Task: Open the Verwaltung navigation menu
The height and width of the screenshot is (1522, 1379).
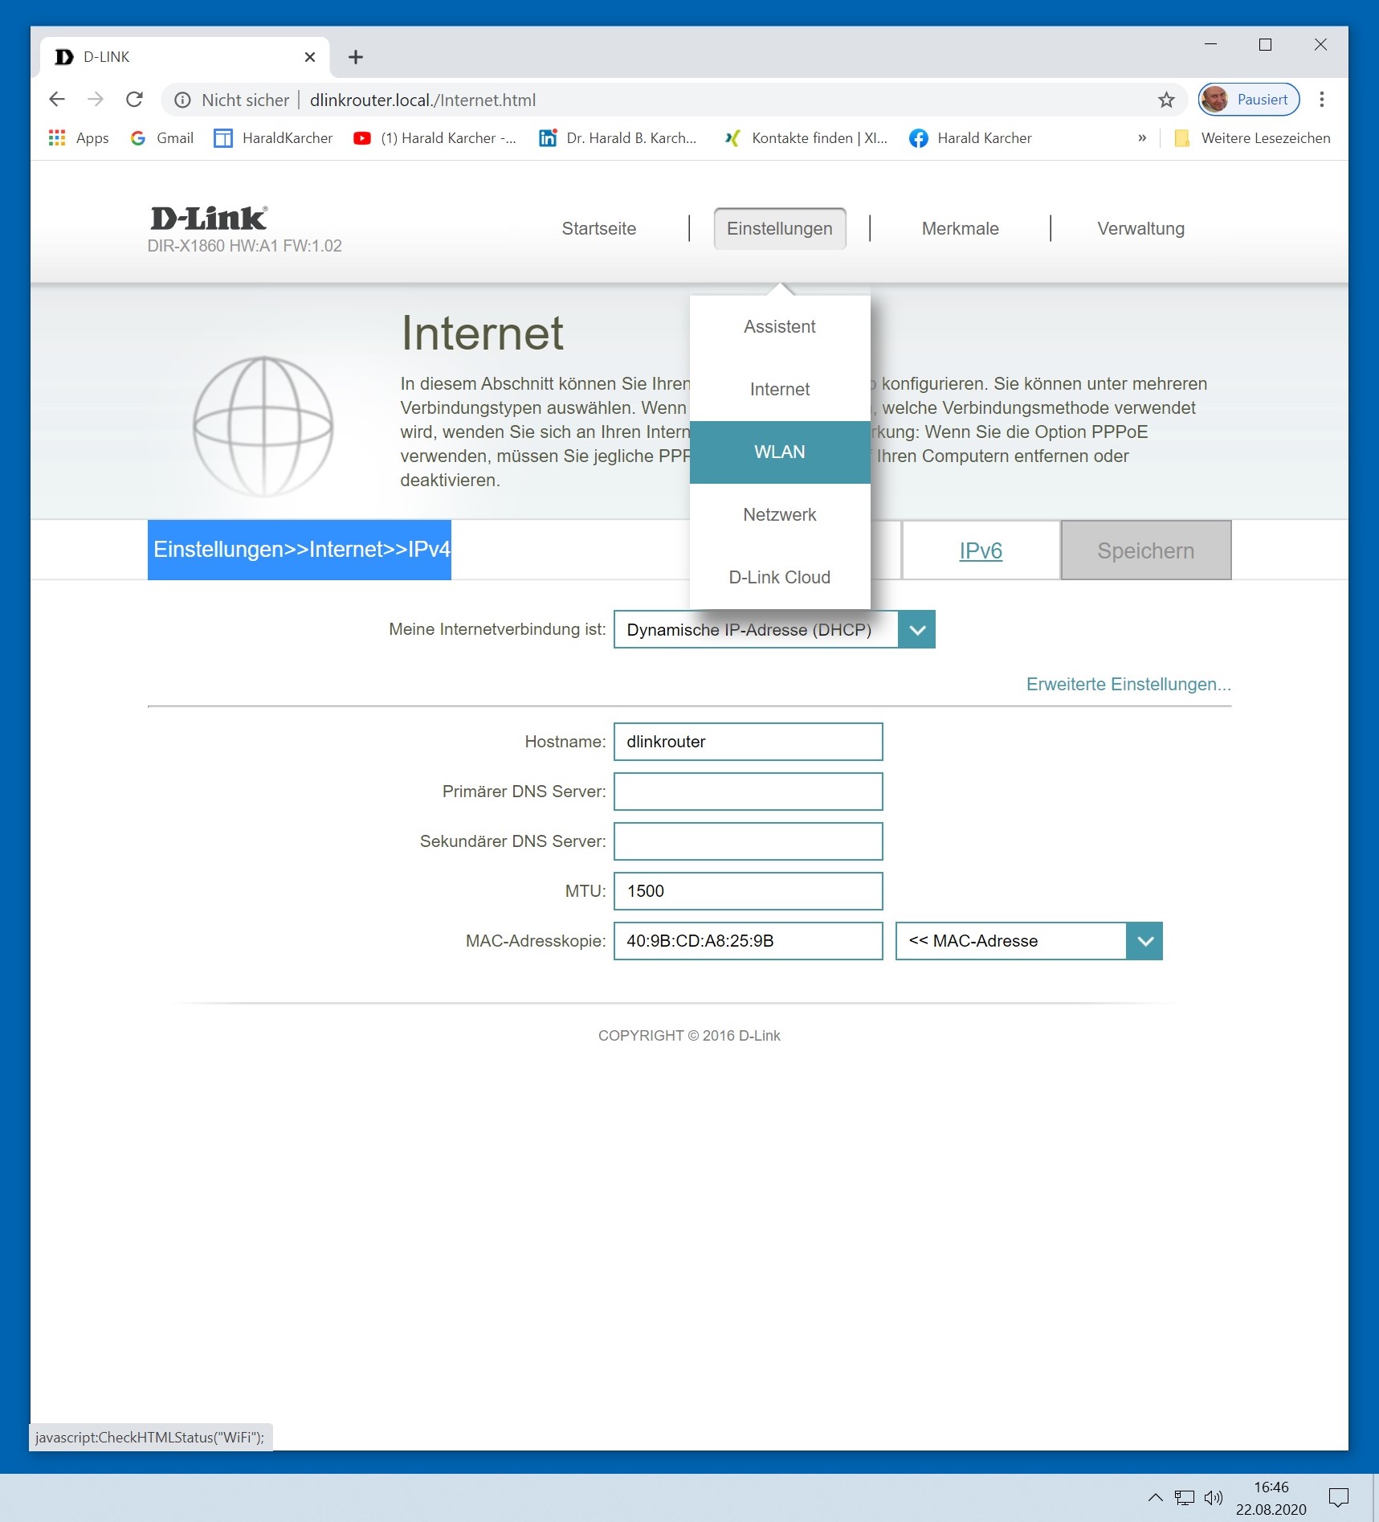Action: 1141,229
